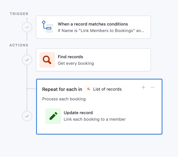Image resolution: width=178 pixels, height=157 pixels.
Task: Click the trigger step status checkmark circle
Action: pyautogui.click(x=27, y=27)
